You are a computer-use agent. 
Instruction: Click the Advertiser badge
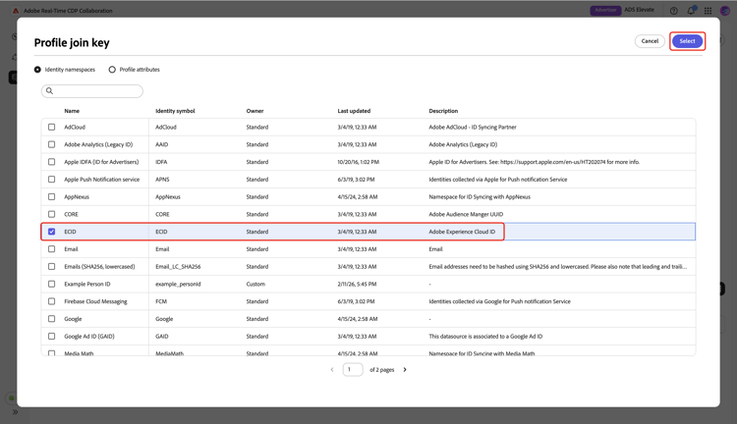click(605, 10)
